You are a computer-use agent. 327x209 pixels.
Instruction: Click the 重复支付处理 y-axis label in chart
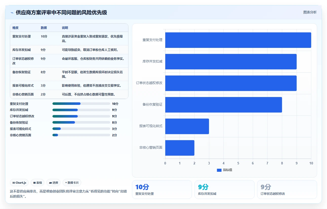click(x=152, y=40)
